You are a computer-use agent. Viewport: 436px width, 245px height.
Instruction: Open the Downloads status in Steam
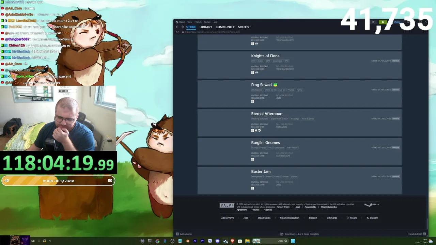299,234
